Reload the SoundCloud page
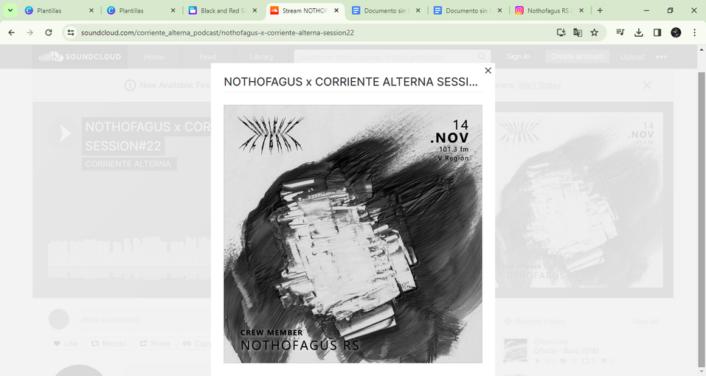The image size is (706, 376). click(x=49, y=32)
